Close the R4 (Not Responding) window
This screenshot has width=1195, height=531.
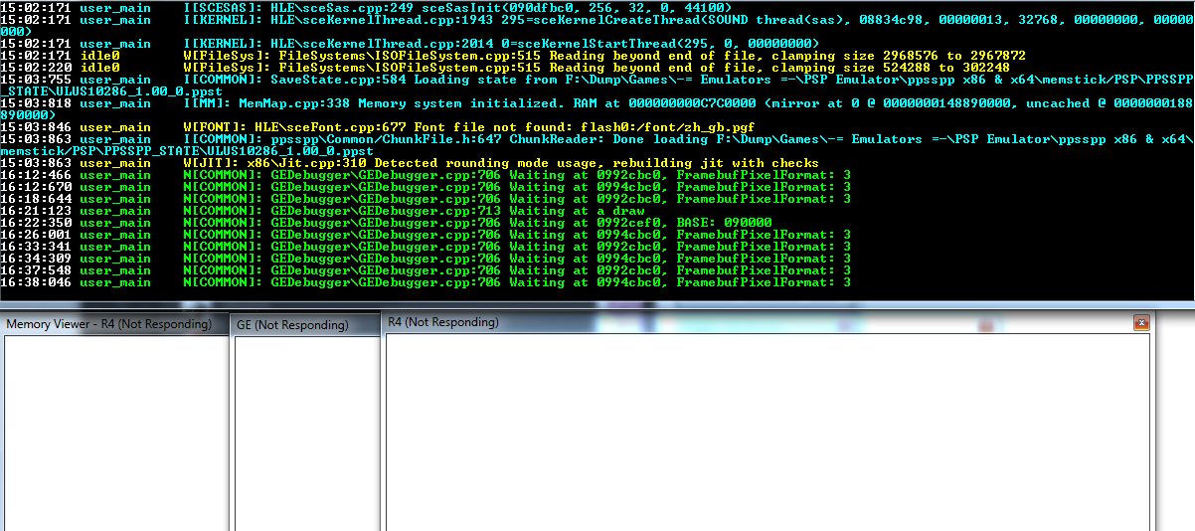pos(1141,323)
